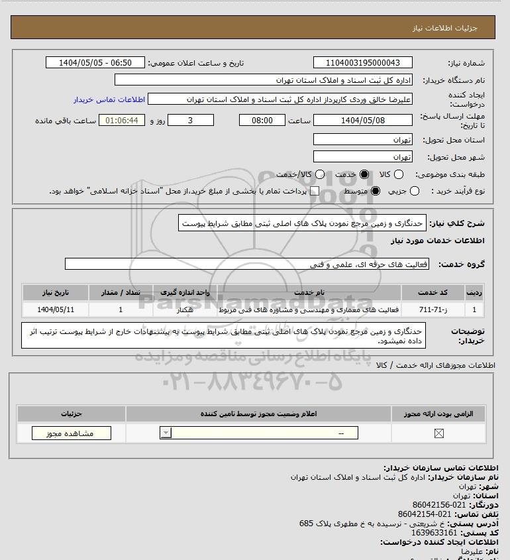The width and height of the screenshot is (510, 560).
Task: Click the fax number 86042156-021
Action: [439, 505]
